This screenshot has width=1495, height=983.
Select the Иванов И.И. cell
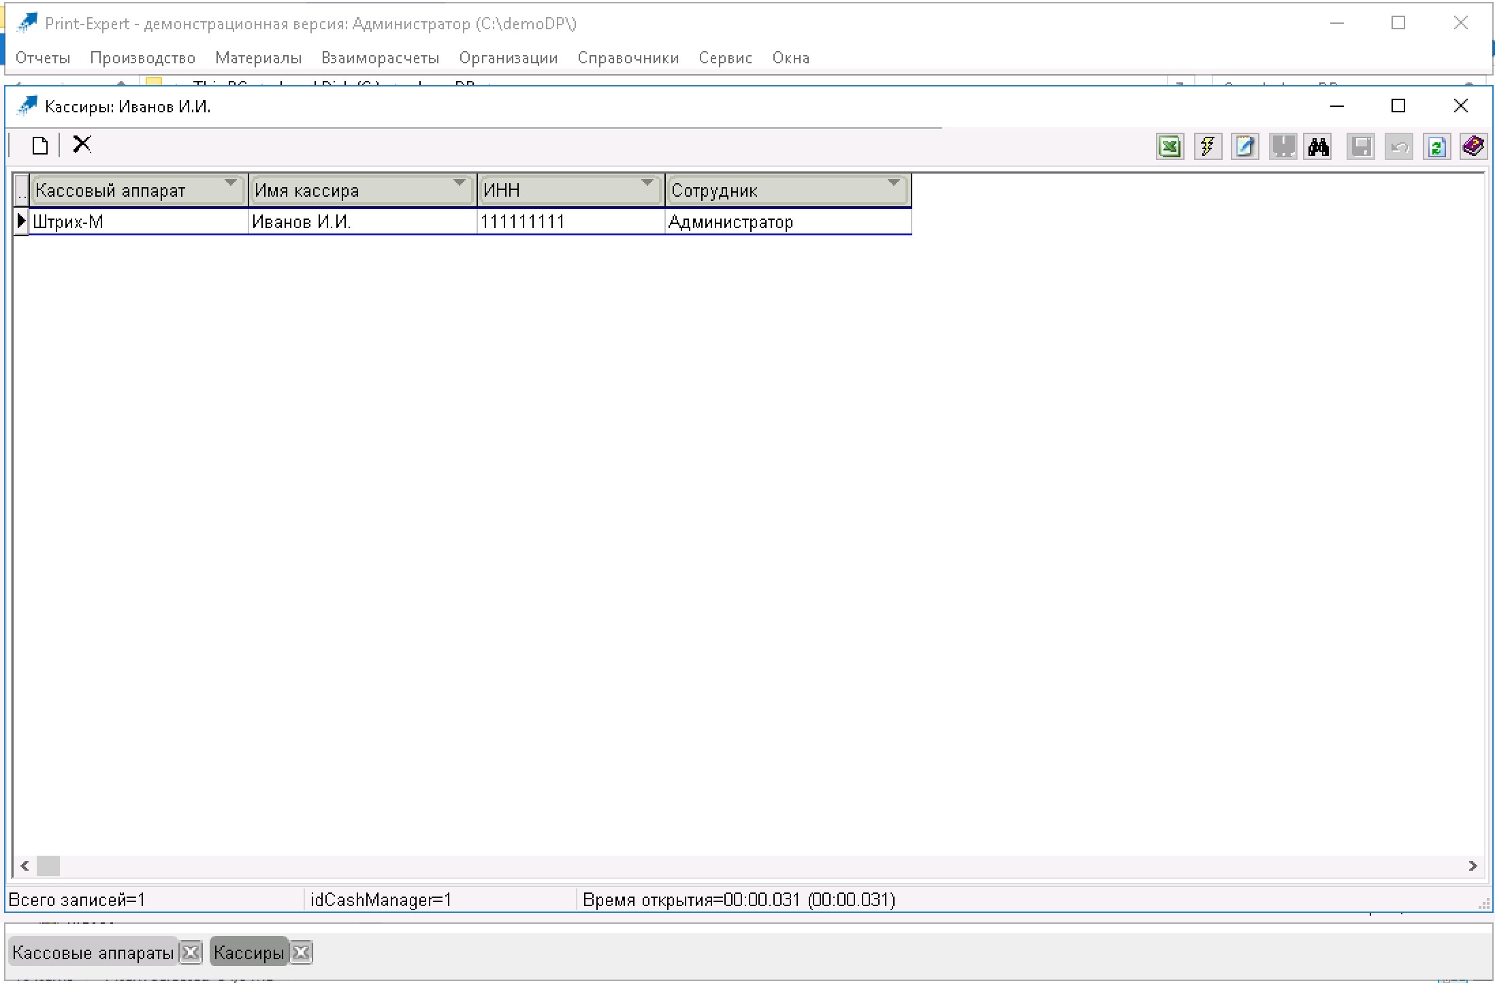click(x=362, y=222)
